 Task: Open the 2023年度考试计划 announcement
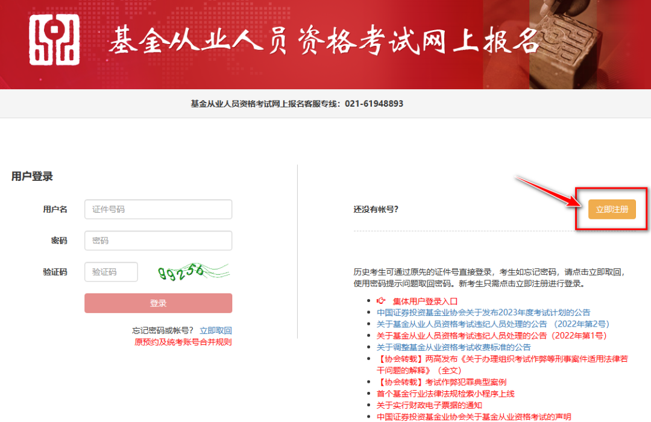click(x=481, y=312)
